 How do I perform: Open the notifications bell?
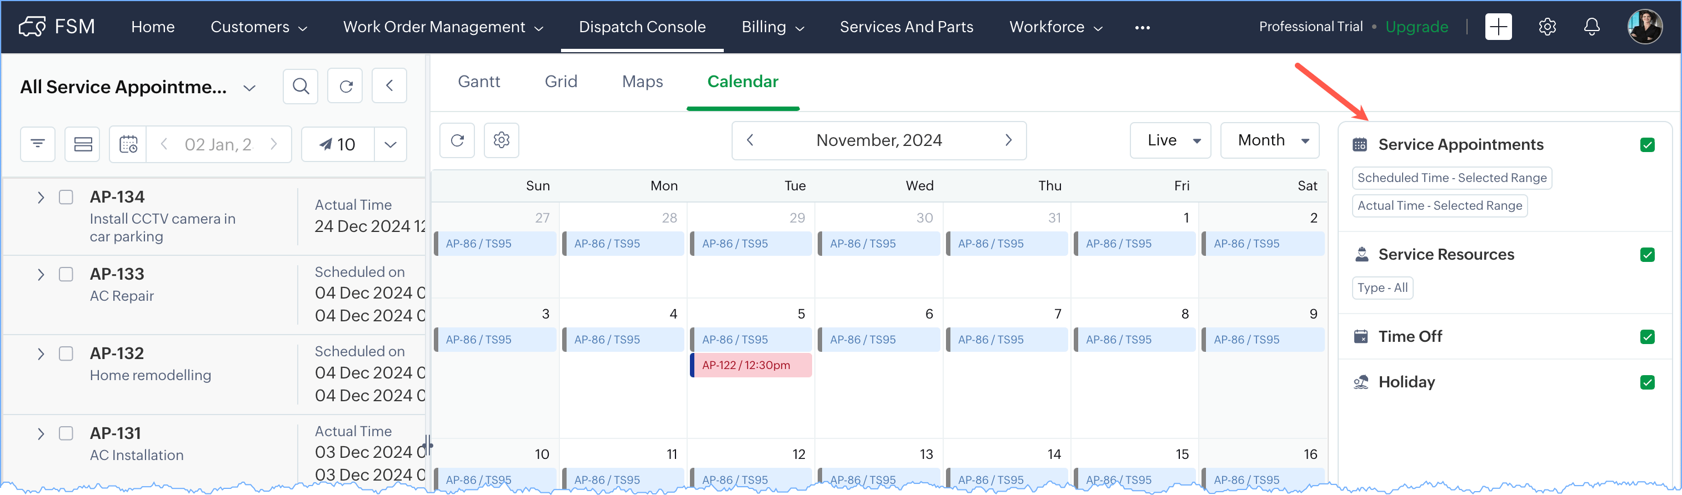tap(1591, 27)
